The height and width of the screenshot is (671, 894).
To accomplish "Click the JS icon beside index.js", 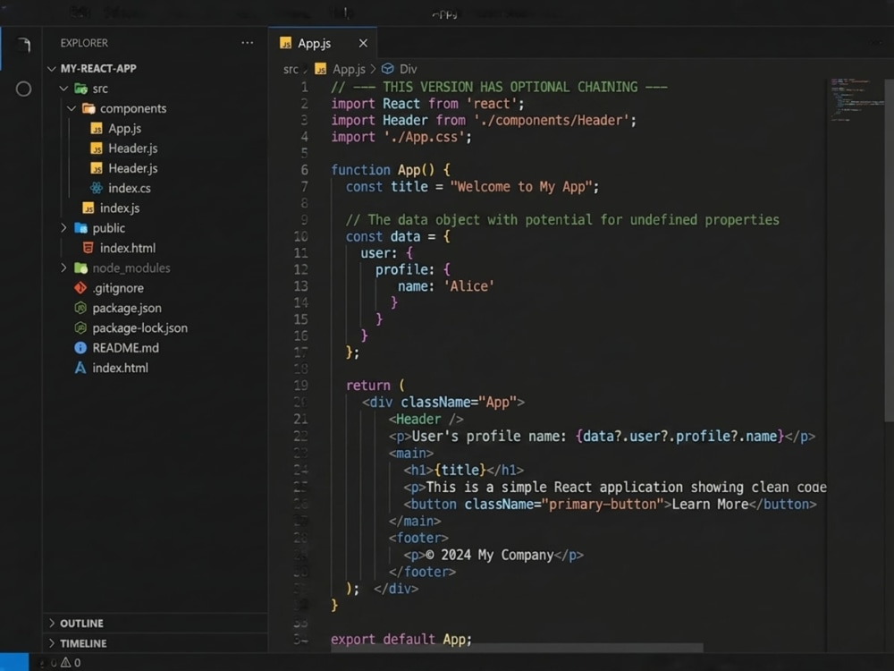I will [89, 208].
